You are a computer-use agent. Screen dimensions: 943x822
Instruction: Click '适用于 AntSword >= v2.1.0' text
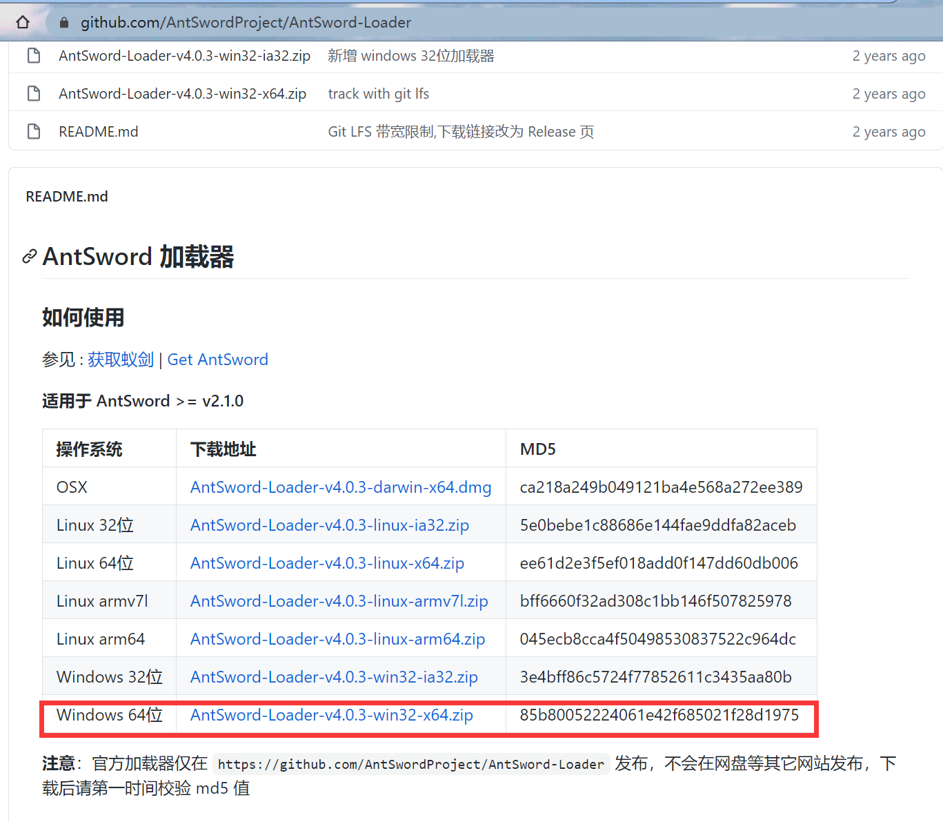[143, 401]
